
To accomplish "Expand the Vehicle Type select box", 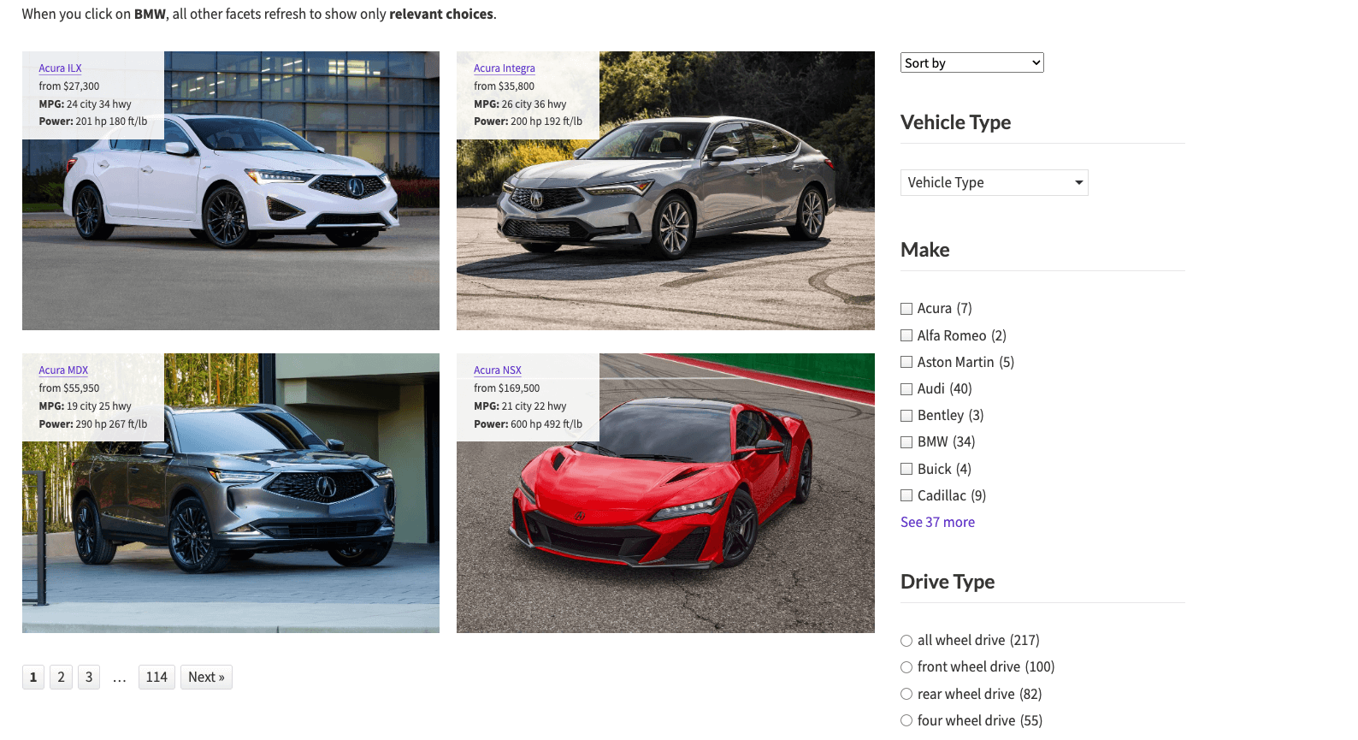I will (x=994, y=182).
